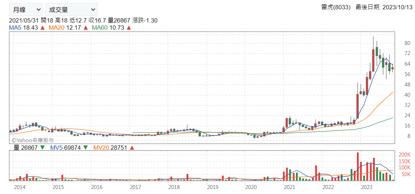This screenshot has height=194, width=415.
Task: Click the red triangle after MA60 10.73
Action: [129, 28]
